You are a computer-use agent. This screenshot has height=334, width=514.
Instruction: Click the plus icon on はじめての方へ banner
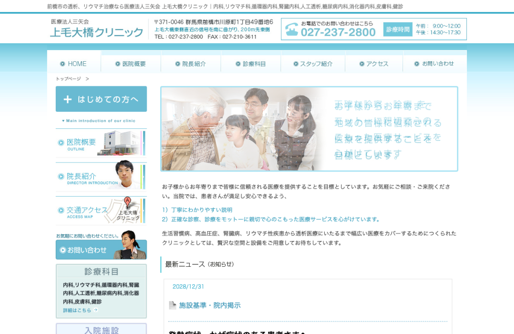(68, 99)
